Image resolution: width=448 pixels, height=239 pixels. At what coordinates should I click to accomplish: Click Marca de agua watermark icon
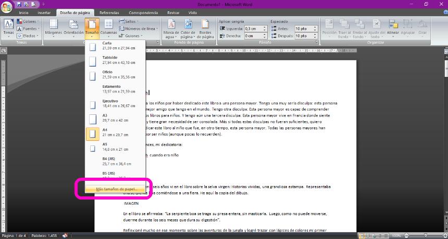tap(171, 28)
